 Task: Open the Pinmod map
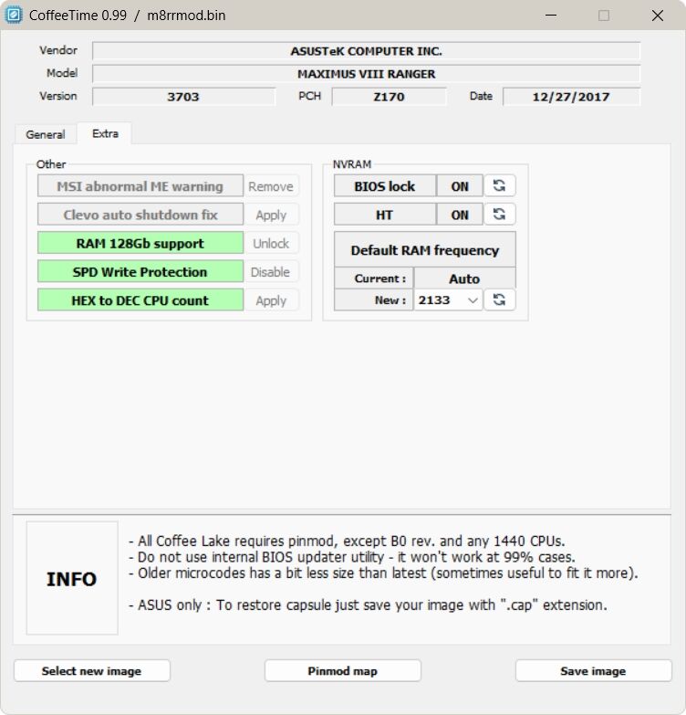click(343, 671)
